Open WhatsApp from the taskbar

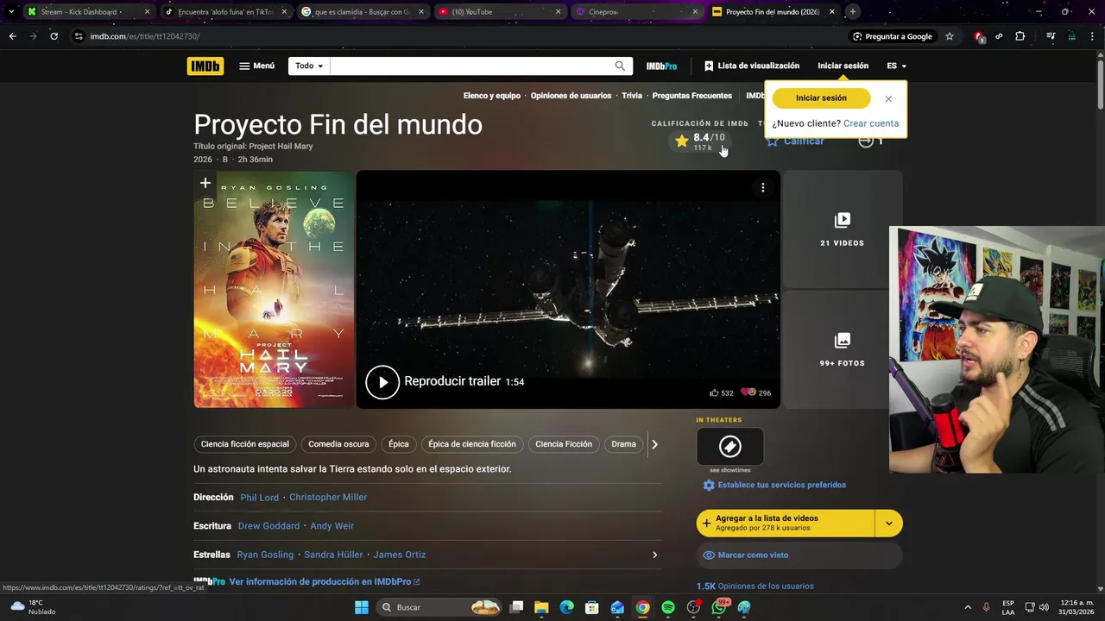click(x=718, y=607)
